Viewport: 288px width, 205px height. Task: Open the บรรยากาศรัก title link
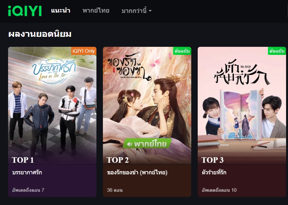click(x=27, y=172)
